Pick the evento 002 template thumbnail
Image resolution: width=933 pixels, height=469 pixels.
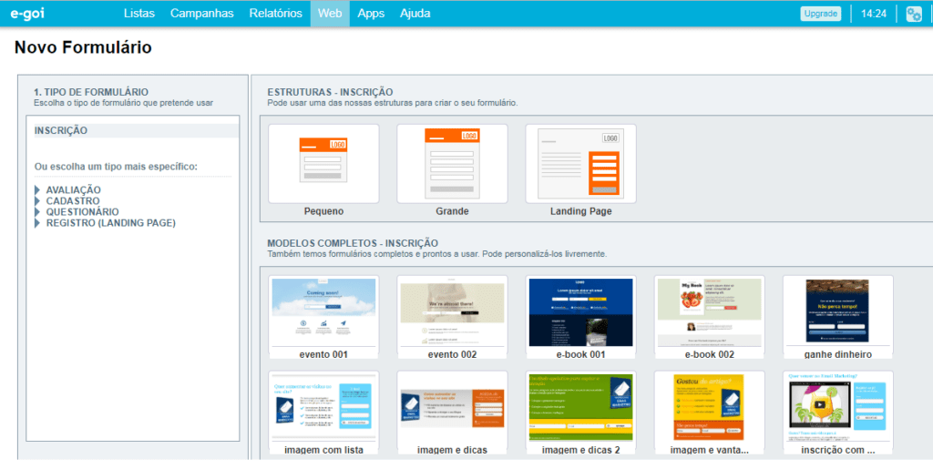tap(452, 312)
